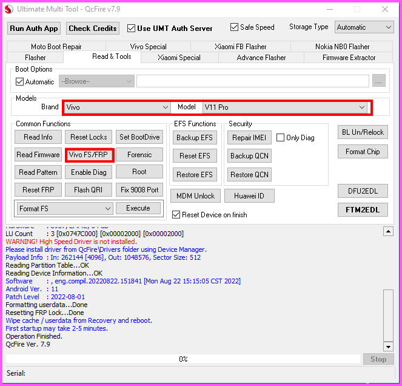
Task: Switch to the Advance Flasher tab
Action: tap(261, 57)
